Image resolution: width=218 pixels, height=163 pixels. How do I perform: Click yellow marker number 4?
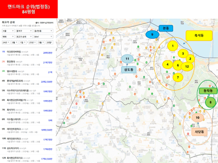(x=168, y=65)
